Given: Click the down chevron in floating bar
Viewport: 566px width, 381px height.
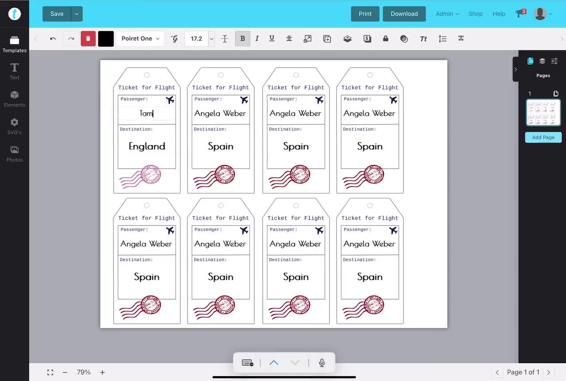Looking at the screenshot, I should tap(295, 363).
